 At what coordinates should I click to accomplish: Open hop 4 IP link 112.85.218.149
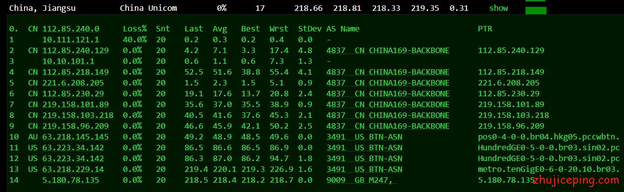[75, 72]
